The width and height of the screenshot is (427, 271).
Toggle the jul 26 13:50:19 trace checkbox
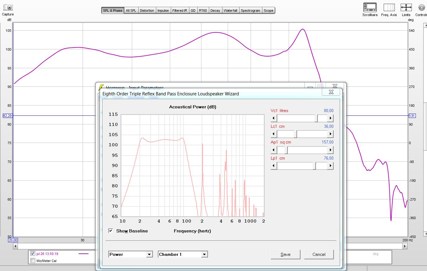[x=33, y=254]
